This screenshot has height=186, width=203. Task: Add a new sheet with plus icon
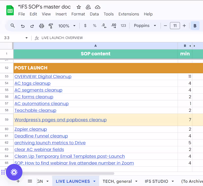coord(18,181)
